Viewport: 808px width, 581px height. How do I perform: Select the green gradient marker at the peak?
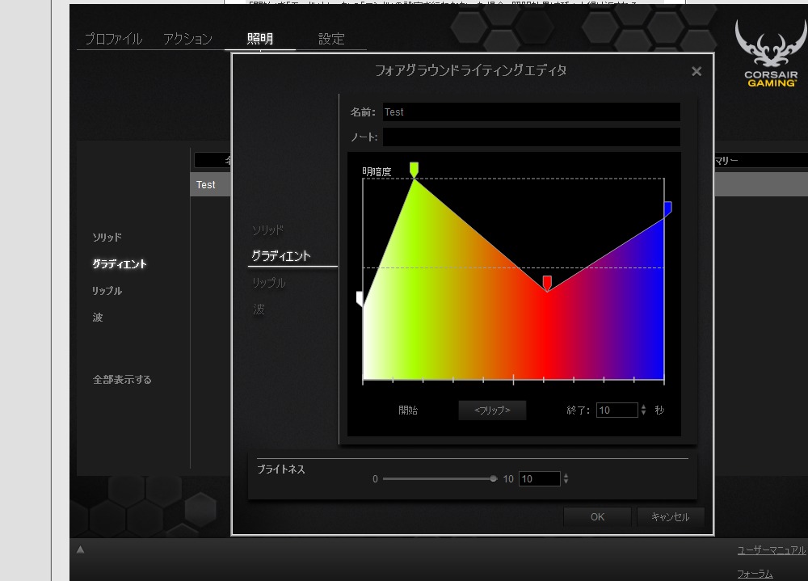(x=414, y=169)
